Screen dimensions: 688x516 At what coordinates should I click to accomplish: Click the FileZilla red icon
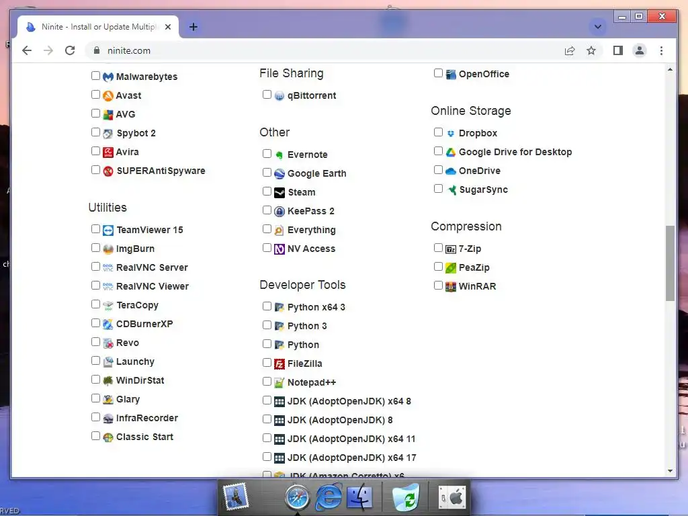279,363
